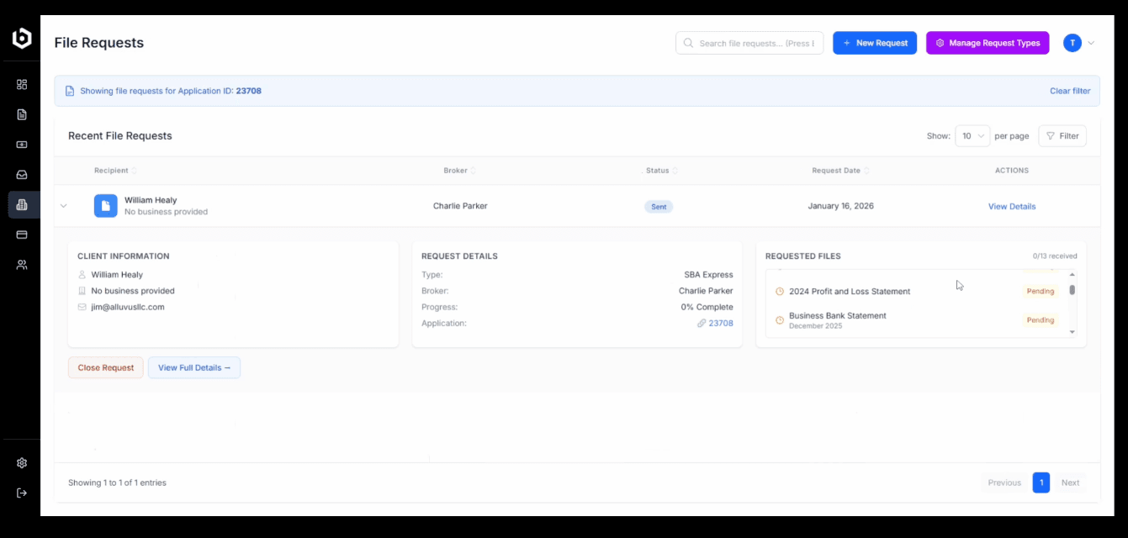Screen dimensions: 1128x538
Task: Open Manage Request Types
Action: coord(988,43)
